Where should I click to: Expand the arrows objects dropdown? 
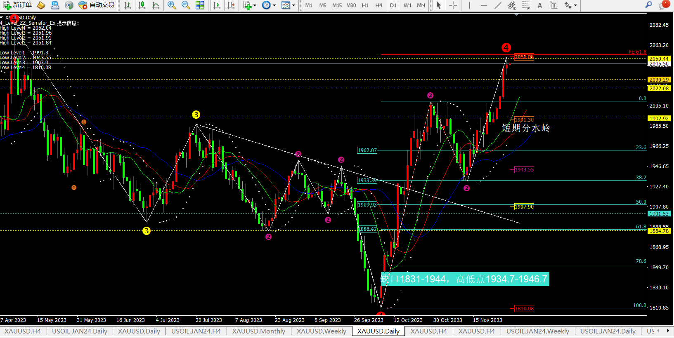click(x=576, y=5)
